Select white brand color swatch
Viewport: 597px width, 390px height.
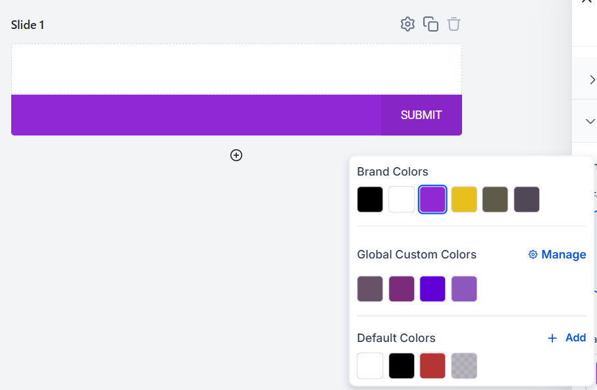pos(402,199)
